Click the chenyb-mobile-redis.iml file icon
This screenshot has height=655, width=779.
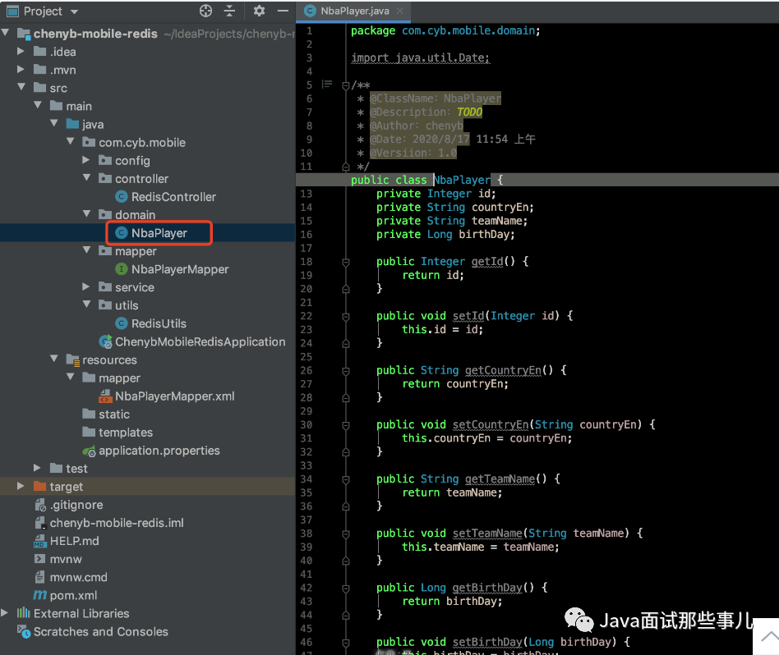tap(40, 523)
